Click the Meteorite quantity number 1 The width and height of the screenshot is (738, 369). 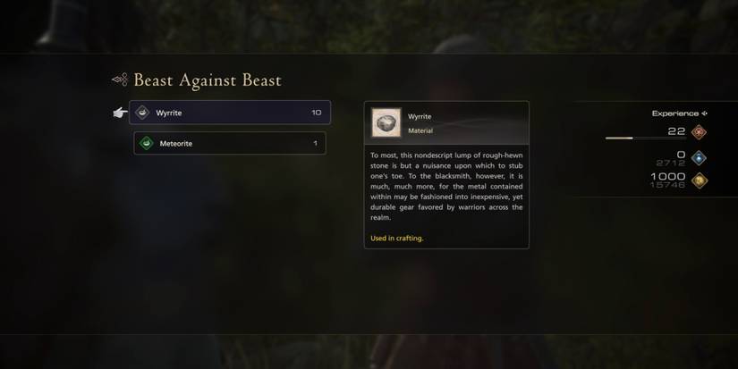click(316, 143)
